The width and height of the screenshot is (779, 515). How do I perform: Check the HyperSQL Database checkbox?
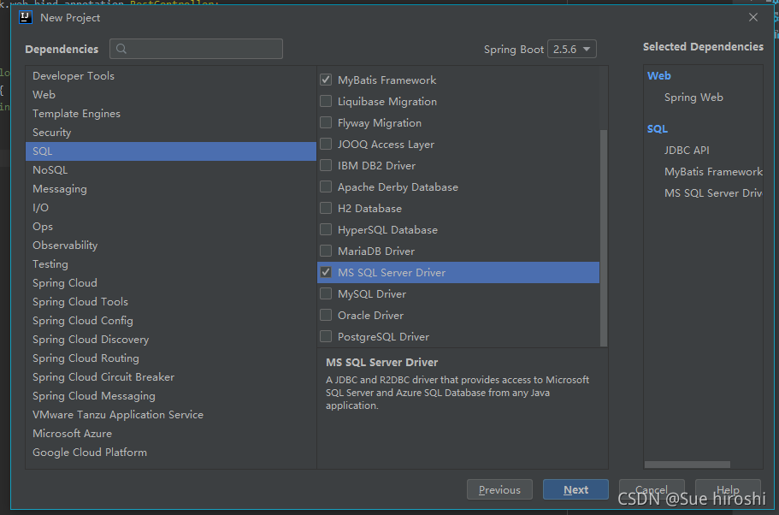coord(326,229)
